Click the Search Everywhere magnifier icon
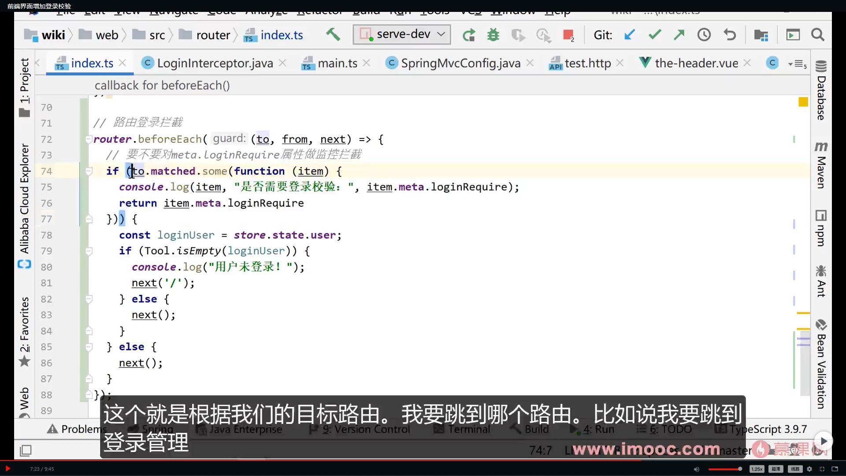This screenshot has height=476, width=846. (818, 35)
